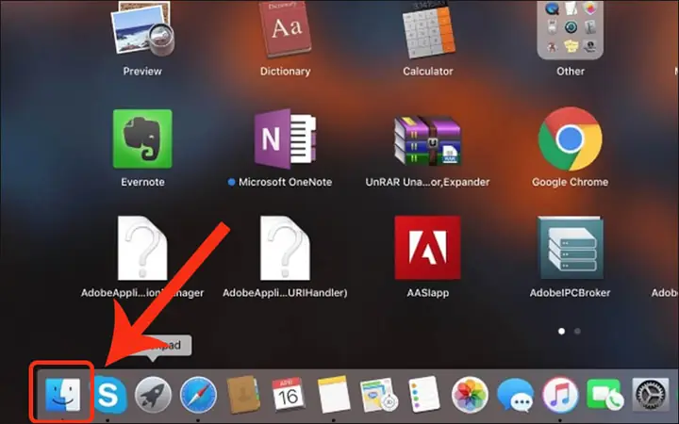Screen dimensions: 679x424
Task: Open the AdobeApplication Manager placeholder icon
Action: click(x=142, y=249)
